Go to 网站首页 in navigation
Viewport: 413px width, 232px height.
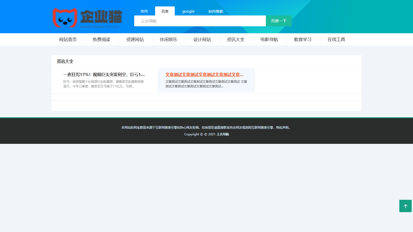pos(68,39)
